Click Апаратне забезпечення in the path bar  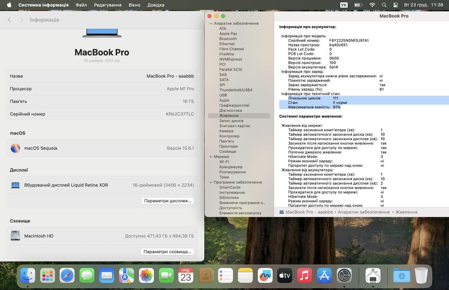363,212
